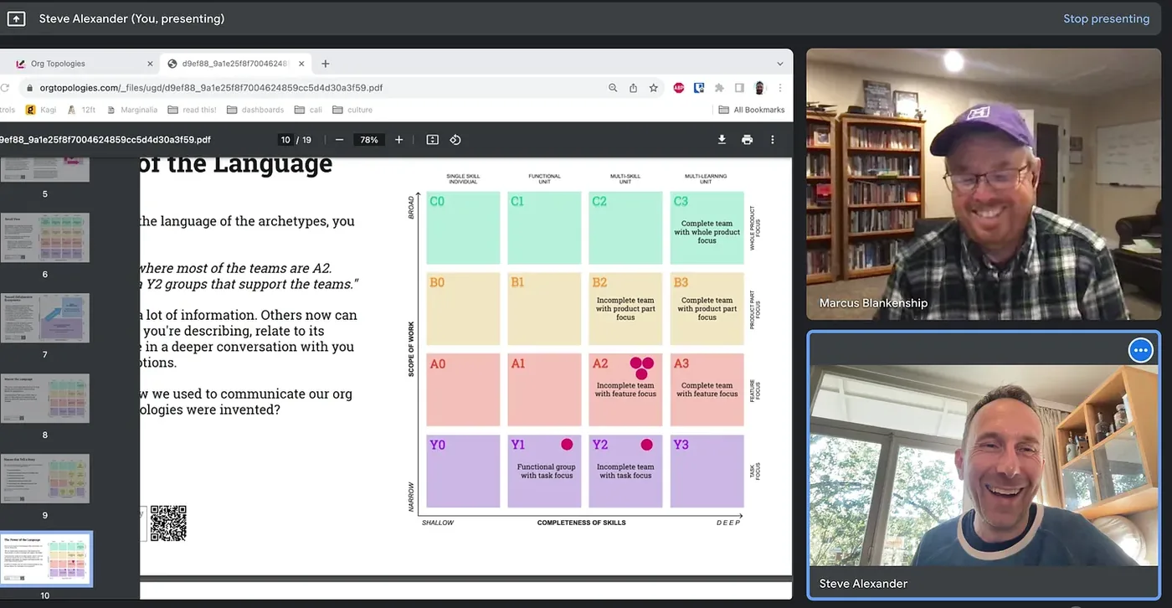Close the Org Topologies tab
The width and height of the screenshot is (1172, 608).
click(150, 64)
